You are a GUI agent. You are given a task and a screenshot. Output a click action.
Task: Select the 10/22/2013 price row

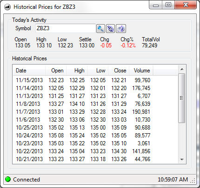[x=83, y=151]
